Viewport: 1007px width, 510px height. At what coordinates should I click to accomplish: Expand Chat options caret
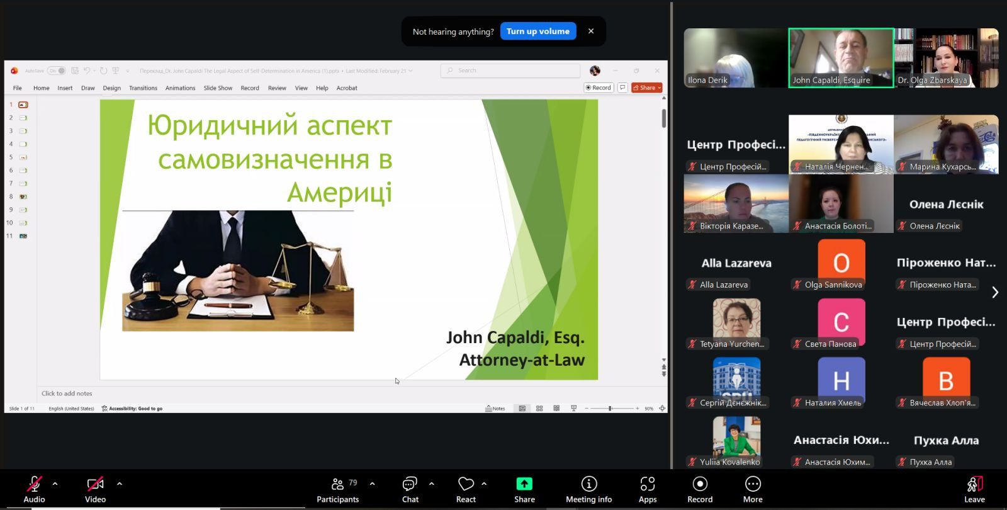pyautogui.click(x=431, y=484)
